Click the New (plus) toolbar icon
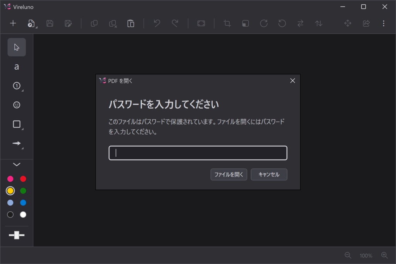This screenshot has height=264, width=396. (13, 23)
